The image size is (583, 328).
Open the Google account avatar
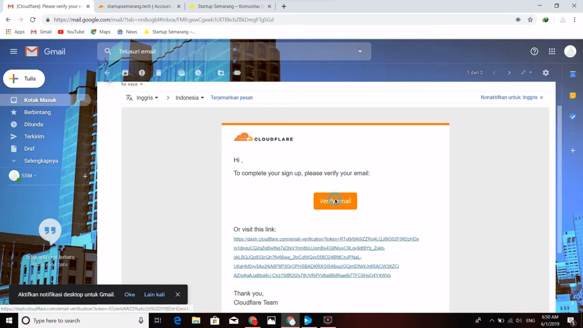(x=570, y=51)
